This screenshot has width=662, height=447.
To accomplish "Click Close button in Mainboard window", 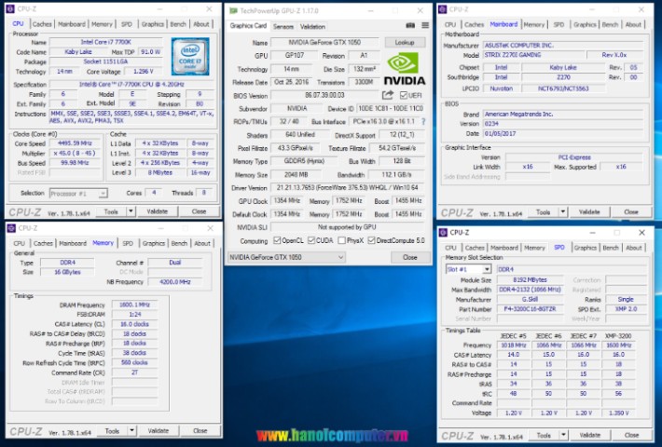I will (630, 211).
